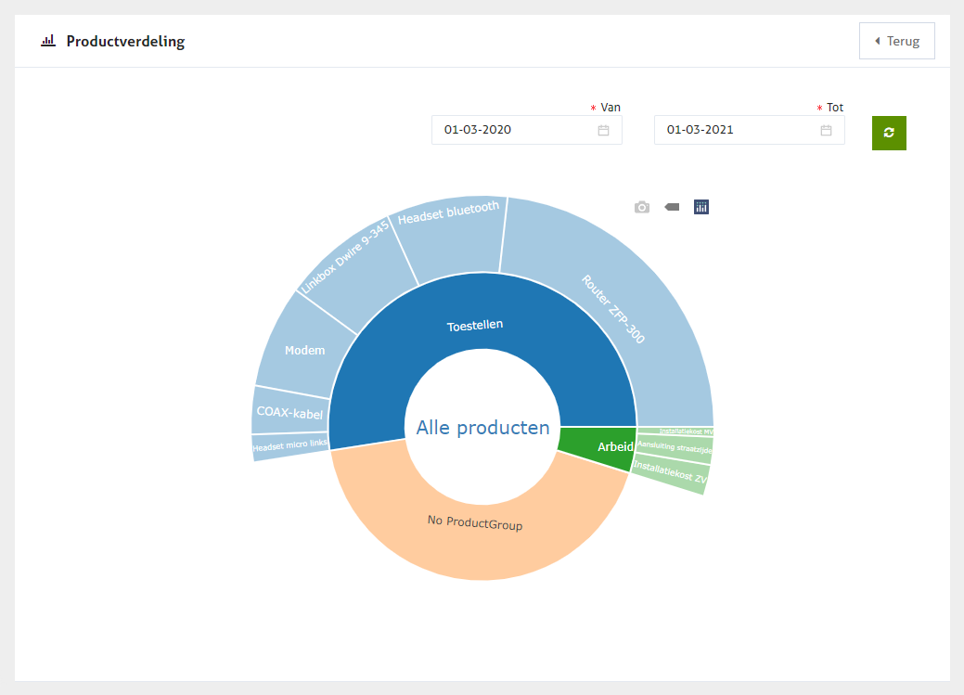Image resolution: width=964 pixels, height=695 pixels.
Task: Click the chart icon beside the Productverdeling title
Action: [48, 42]
